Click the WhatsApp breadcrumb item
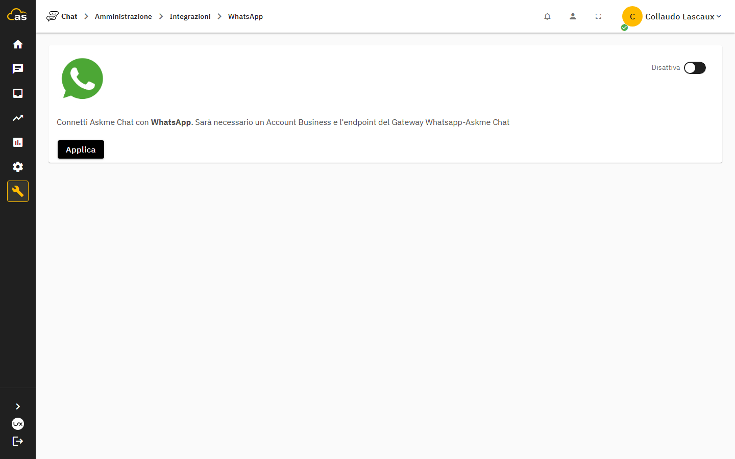The height and width of the screenshot is (459, 735). click(x=246, y=16)
